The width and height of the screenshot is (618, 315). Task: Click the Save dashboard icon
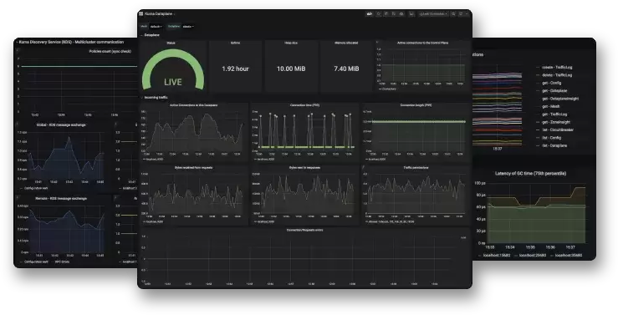(x=394, y=13)
